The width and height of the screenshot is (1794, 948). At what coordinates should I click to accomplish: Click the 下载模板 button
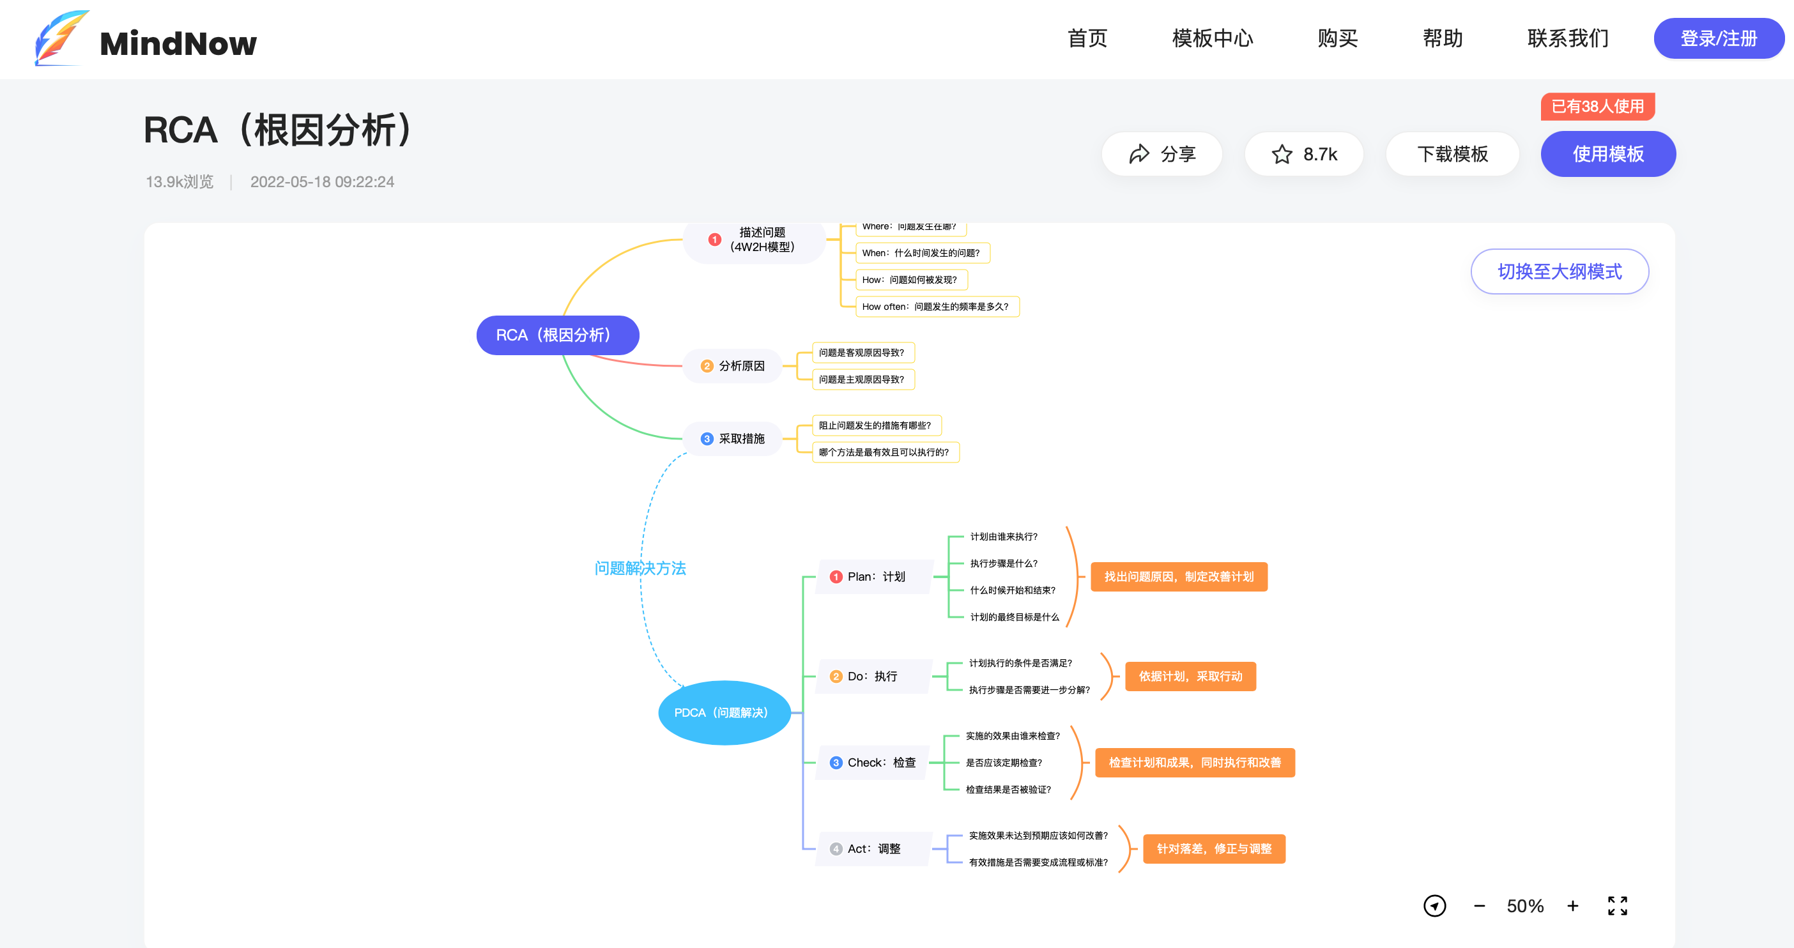coord(1452,154)
